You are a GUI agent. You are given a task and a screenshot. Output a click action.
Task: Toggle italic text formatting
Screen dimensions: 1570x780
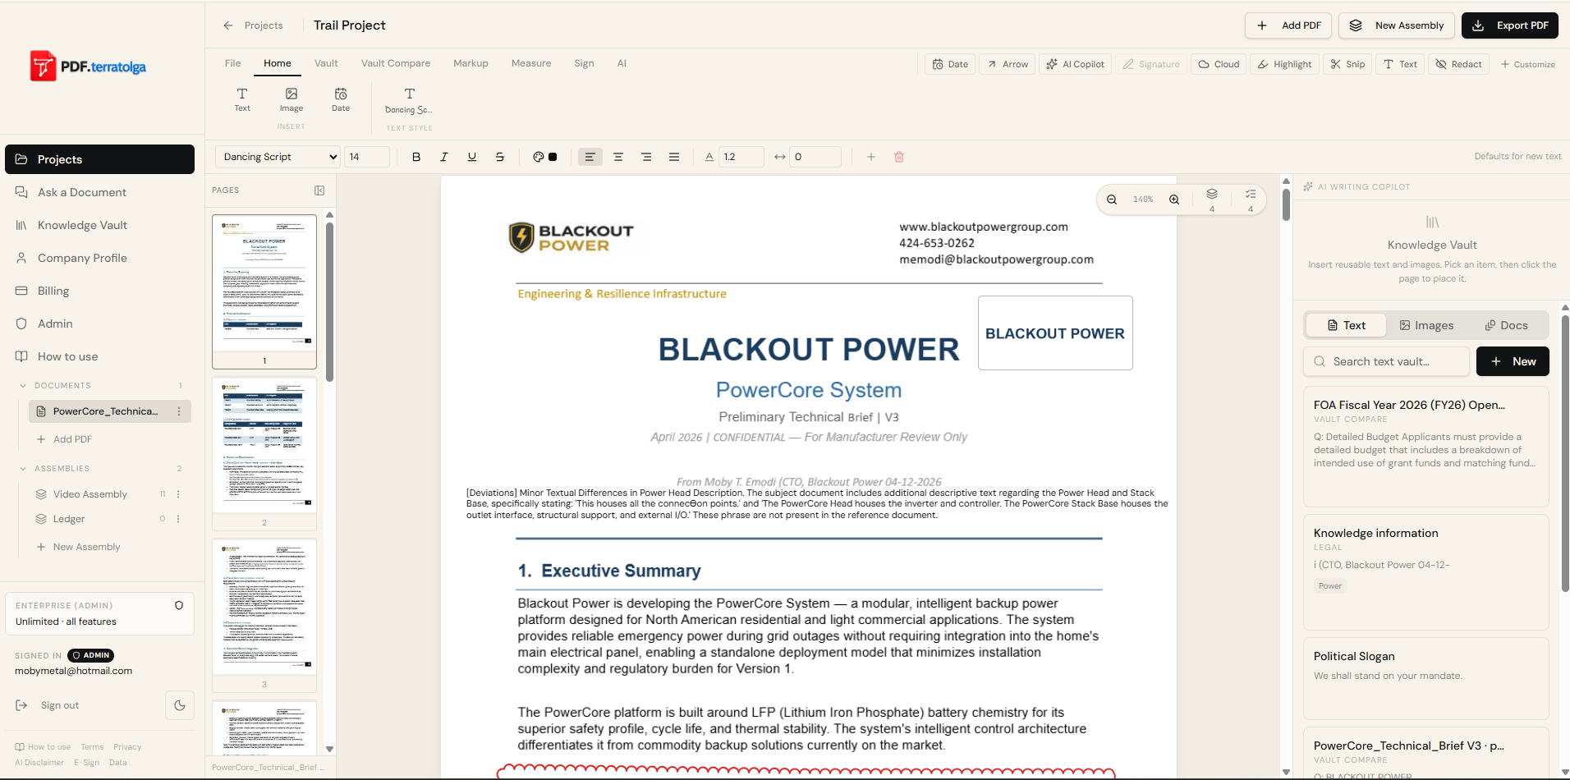(x=444, y=157)
